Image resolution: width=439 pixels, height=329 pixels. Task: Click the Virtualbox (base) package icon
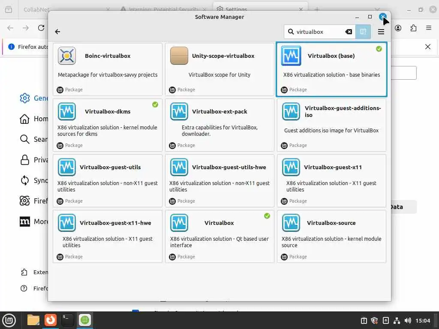[291, 56]
